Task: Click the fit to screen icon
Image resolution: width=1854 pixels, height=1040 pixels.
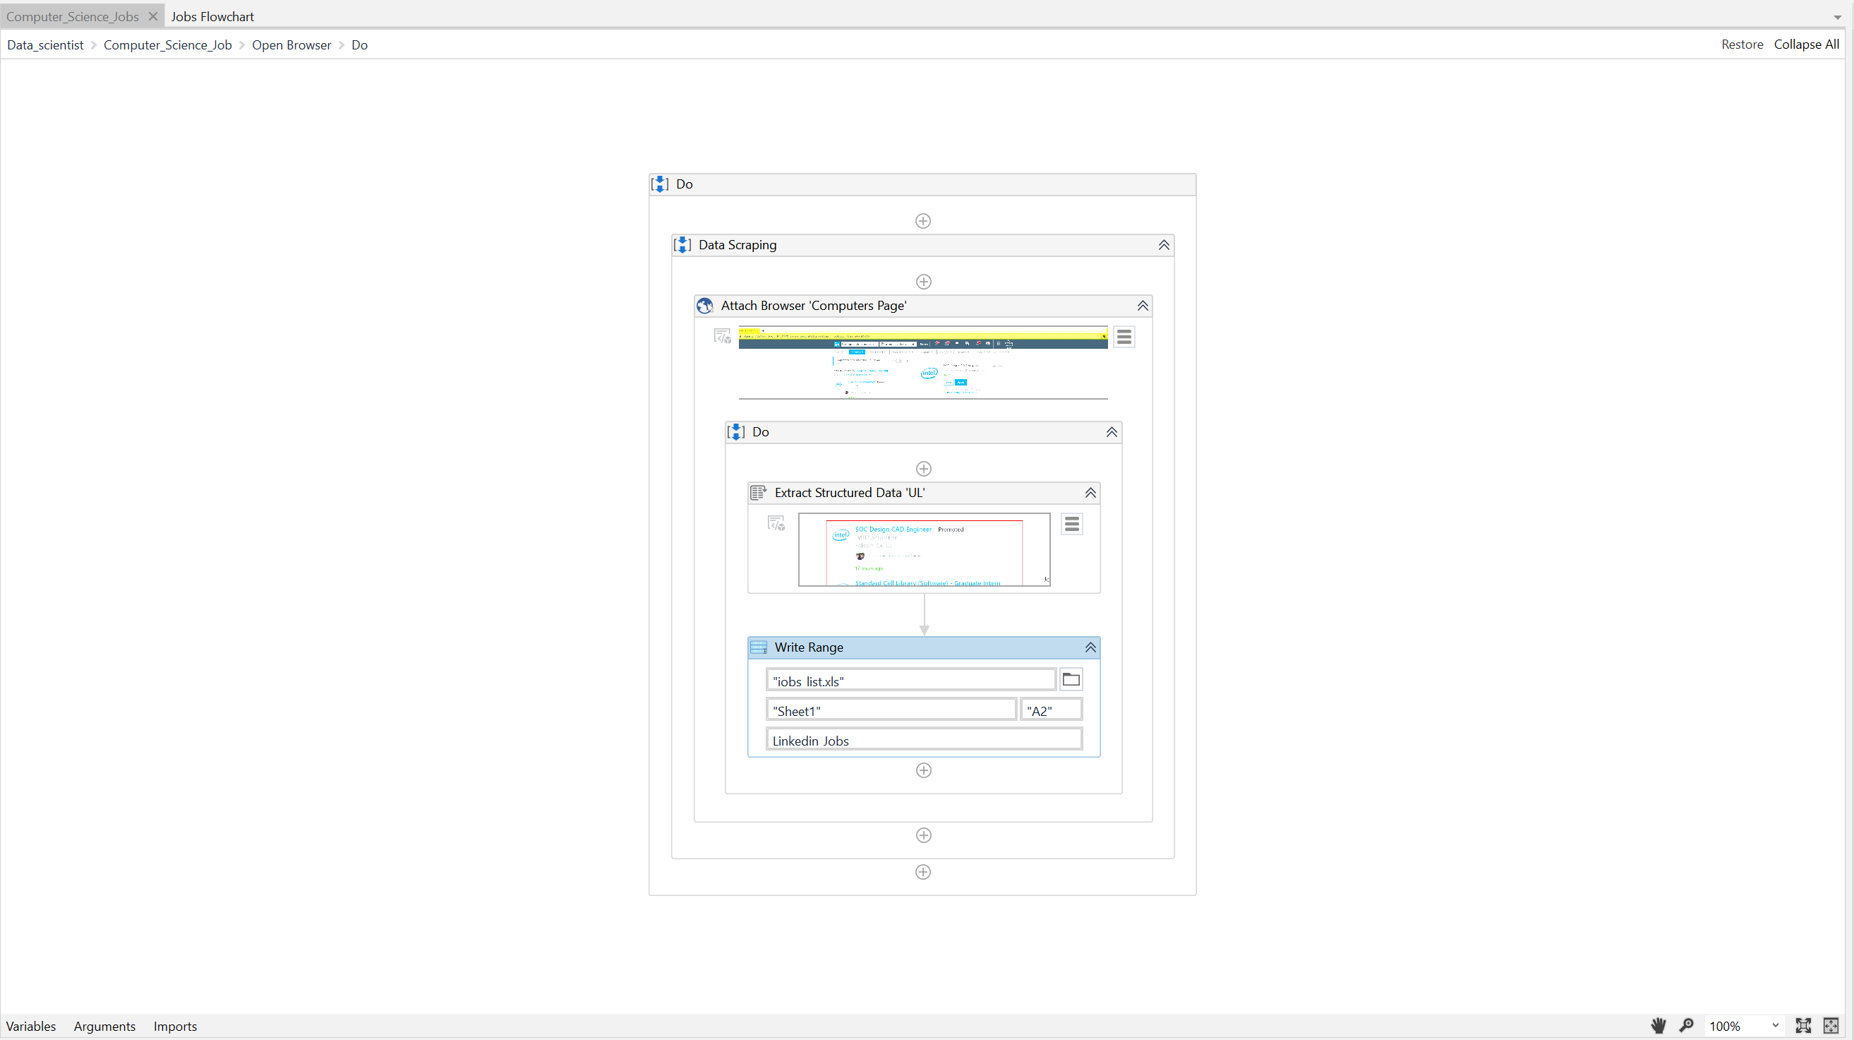Action: (1804, 1026)
